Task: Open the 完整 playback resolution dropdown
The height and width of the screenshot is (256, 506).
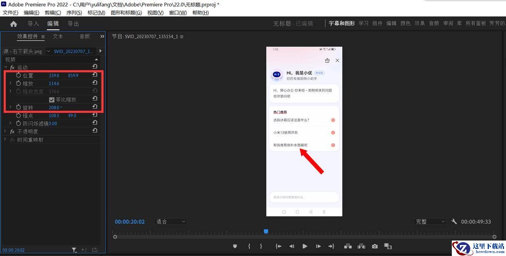Action: pyautogui.click(x=430, y=221)
